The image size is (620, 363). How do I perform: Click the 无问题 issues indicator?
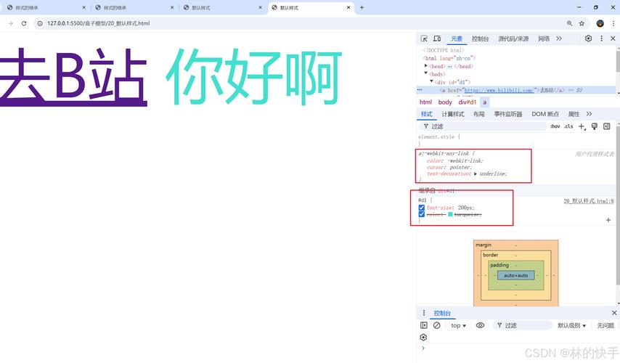605,325
